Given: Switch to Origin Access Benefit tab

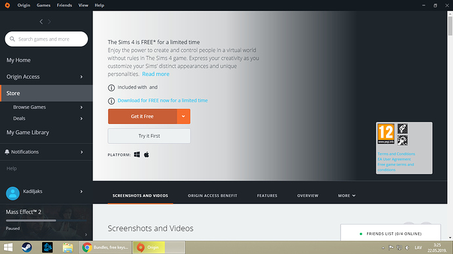Looking at the screenshot, I should (x=212, y=196).
